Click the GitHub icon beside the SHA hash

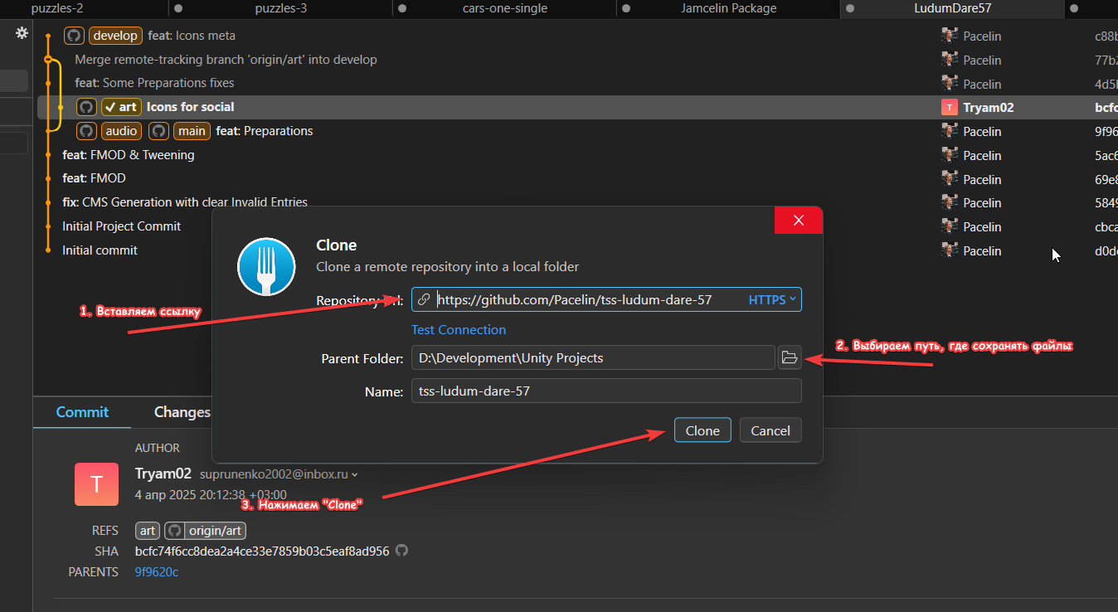coord(401,551)
